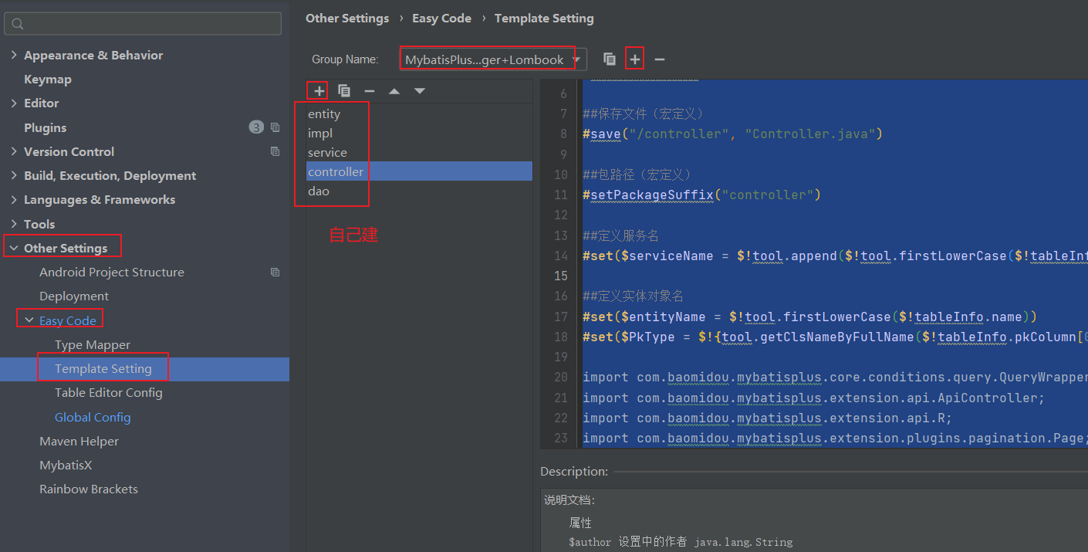Click the pagination.Page import line
This screenshot has width=1088, height=552.
(x=835, y=438)
